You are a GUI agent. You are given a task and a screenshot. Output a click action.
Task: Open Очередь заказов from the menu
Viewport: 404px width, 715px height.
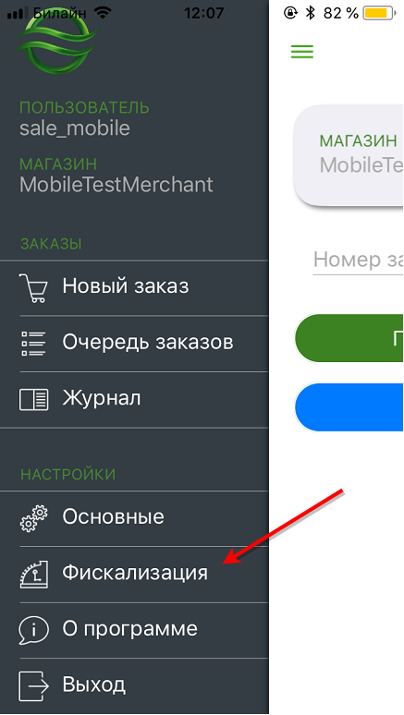click(x=134, y=344)
